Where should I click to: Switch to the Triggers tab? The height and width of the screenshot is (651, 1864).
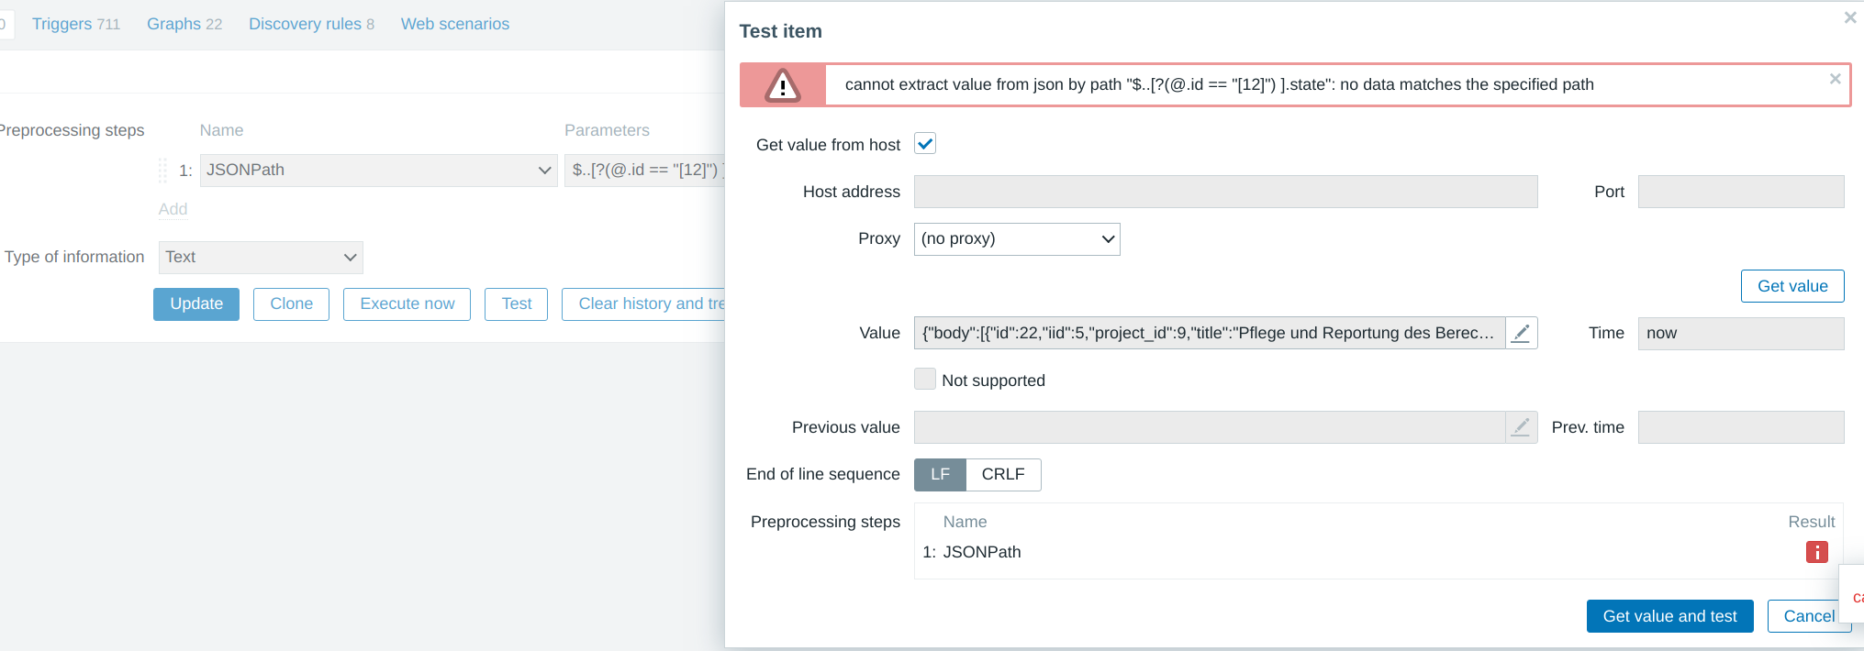click(x=75, y=24)
